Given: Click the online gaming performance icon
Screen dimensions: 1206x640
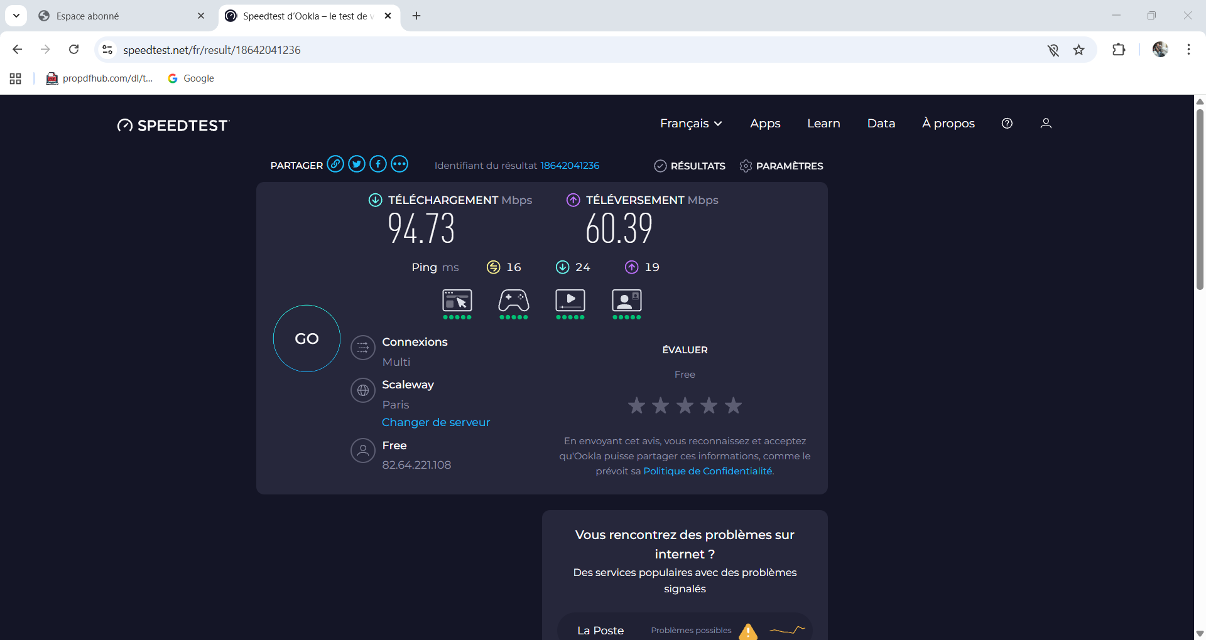Looking at the screenshot, I should click(x=514, y=304).
